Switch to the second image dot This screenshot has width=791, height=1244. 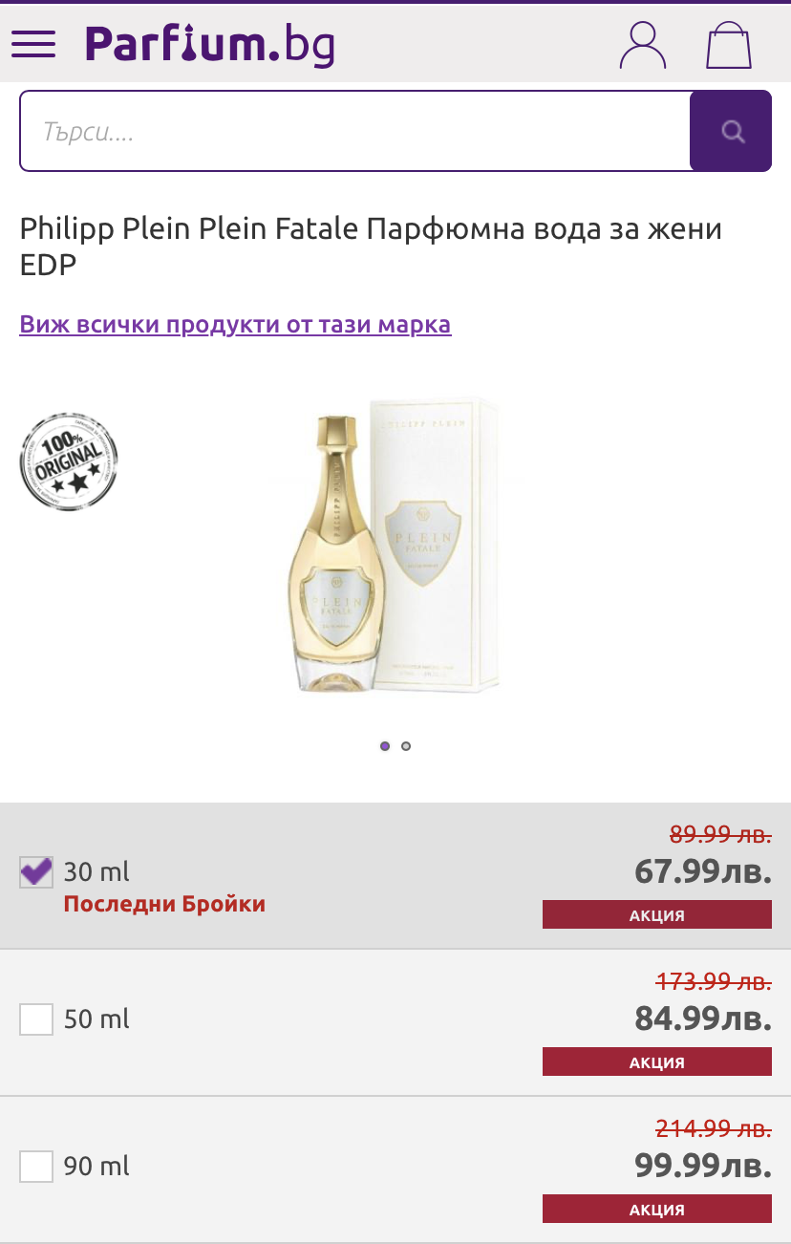406,746
